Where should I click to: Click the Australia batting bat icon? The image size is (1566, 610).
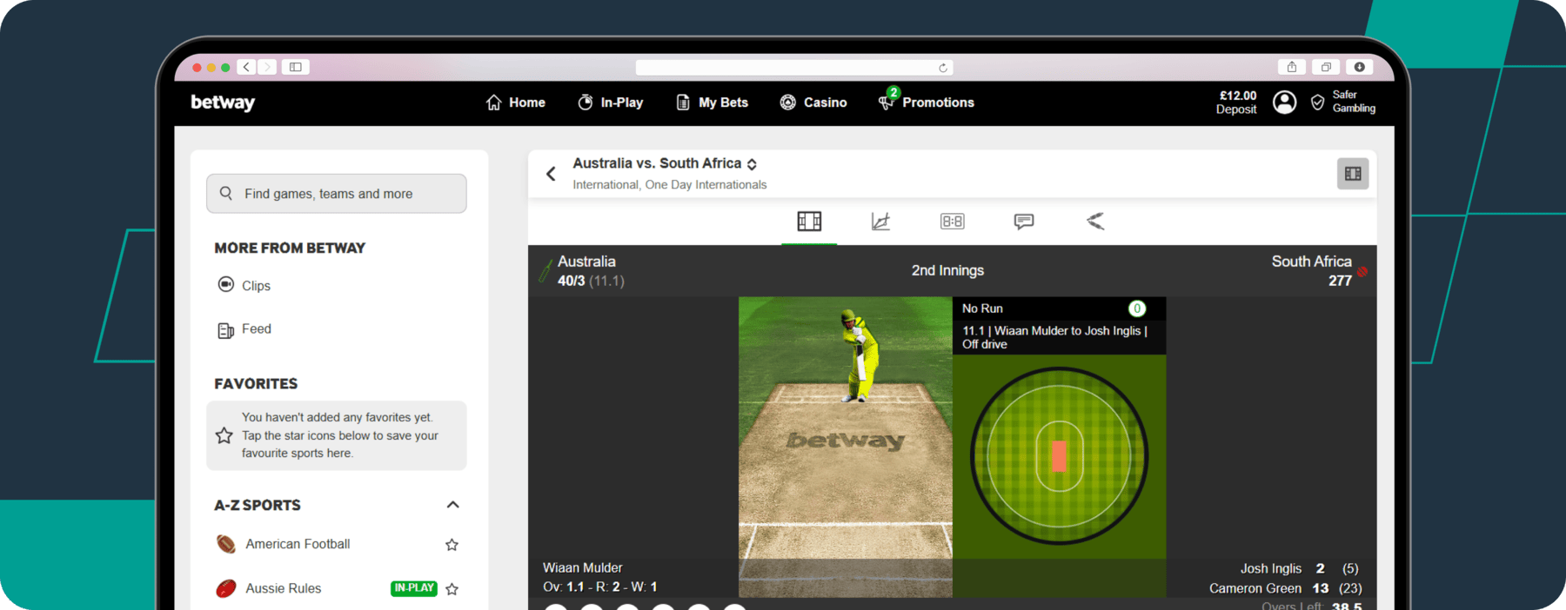[x=545, y=271]
